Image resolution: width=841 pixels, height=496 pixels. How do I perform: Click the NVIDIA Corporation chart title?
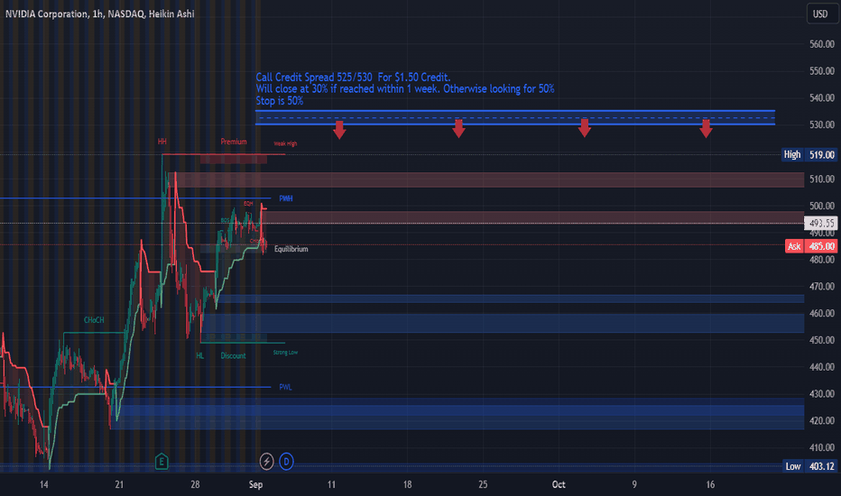point(100,14)
